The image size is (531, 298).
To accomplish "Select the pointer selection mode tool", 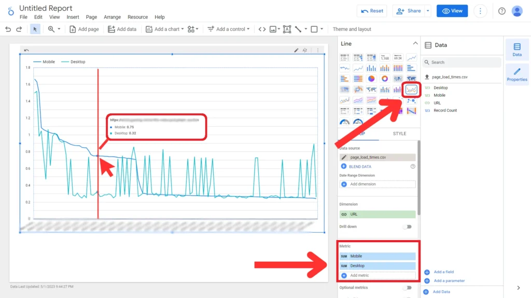I will [35, 29].
